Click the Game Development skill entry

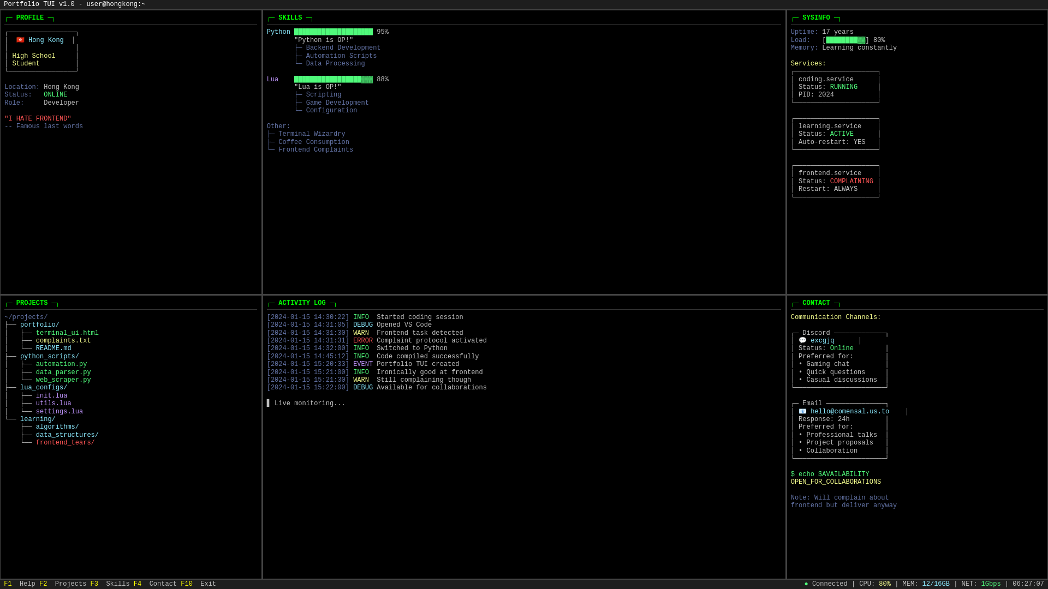337,103
